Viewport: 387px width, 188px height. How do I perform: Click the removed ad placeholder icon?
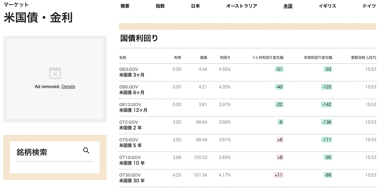click(x=55, y=73)
